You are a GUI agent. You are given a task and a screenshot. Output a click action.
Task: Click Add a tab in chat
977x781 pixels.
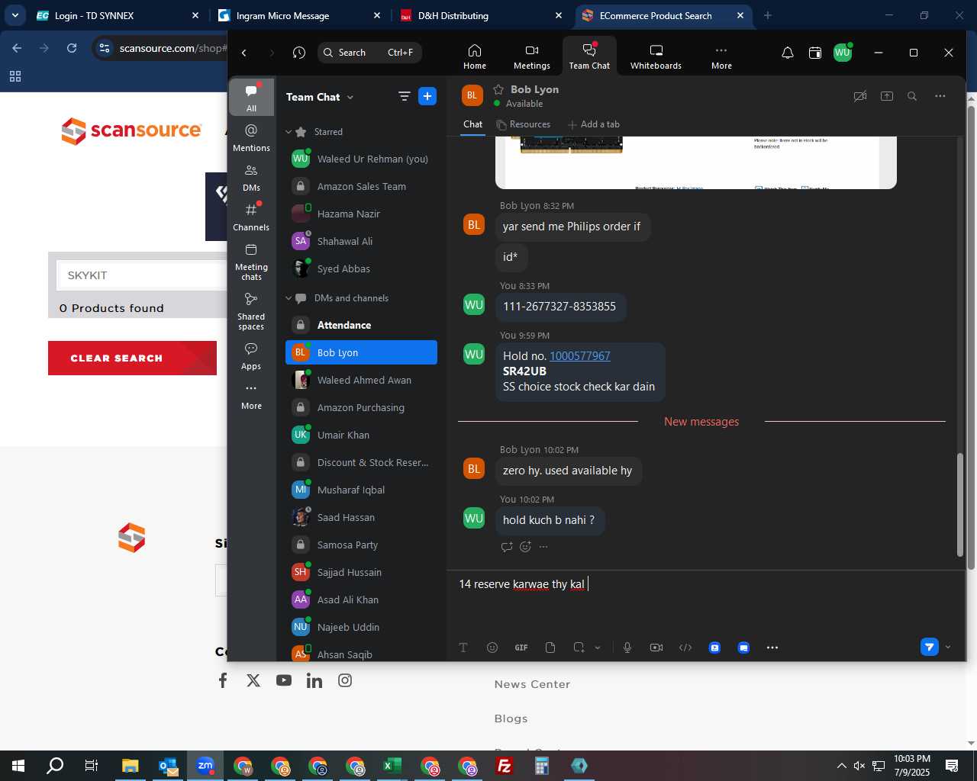(594, 124)
